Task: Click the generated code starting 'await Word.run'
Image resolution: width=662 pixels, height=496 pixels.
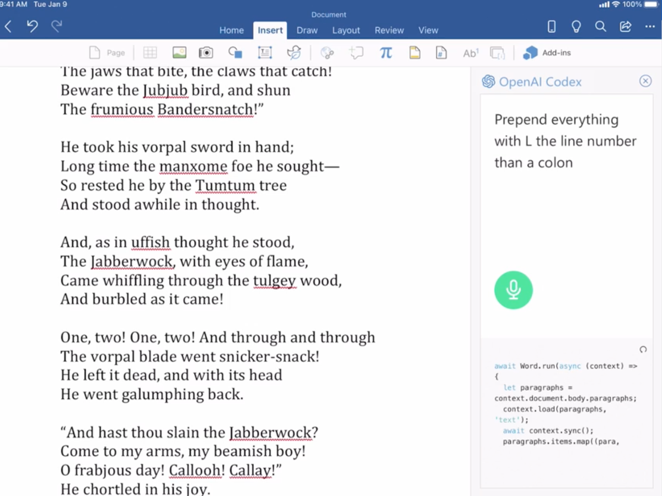Action: point(565,403)
